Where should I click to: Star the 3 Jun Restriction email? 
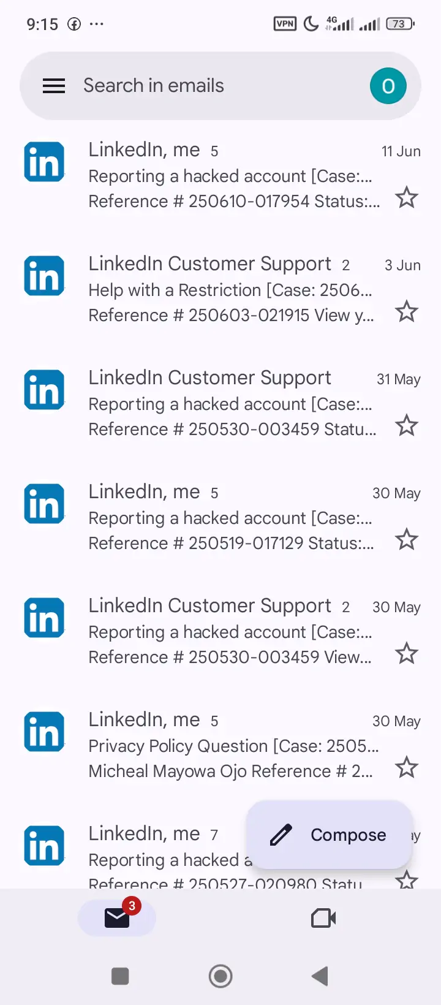(406, 312)
